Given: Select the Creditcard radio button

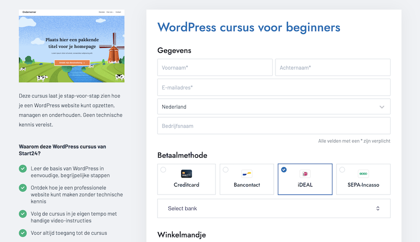Looking at the screenshot, I should pos(163,170).
